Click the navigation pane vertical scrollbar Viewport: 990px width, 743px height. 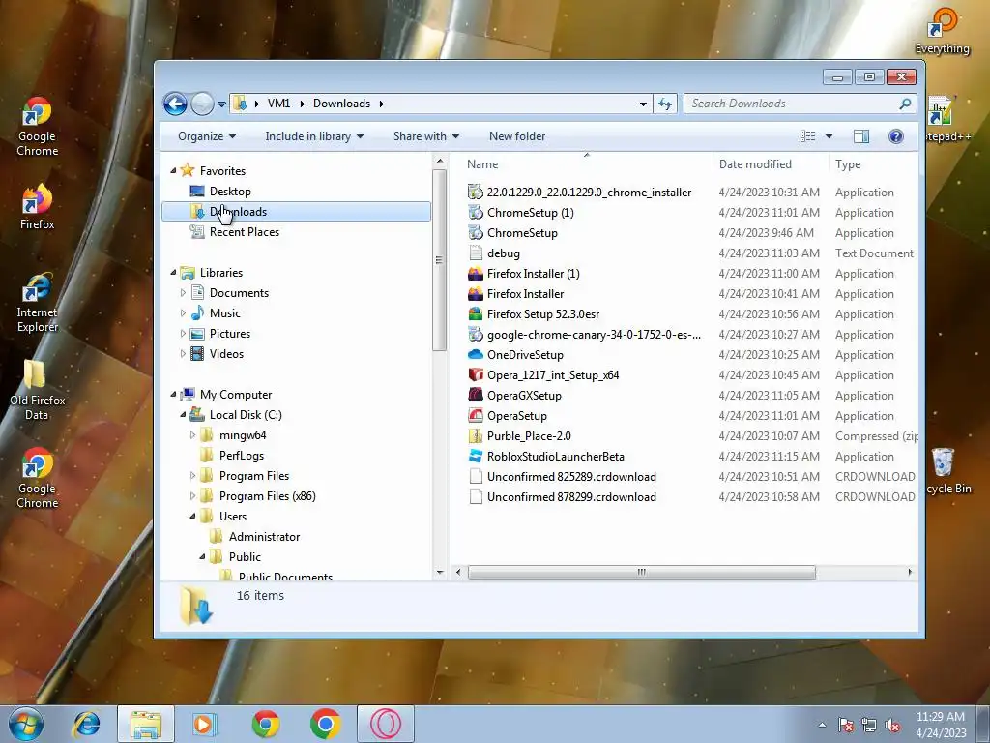tap(440, 260)
